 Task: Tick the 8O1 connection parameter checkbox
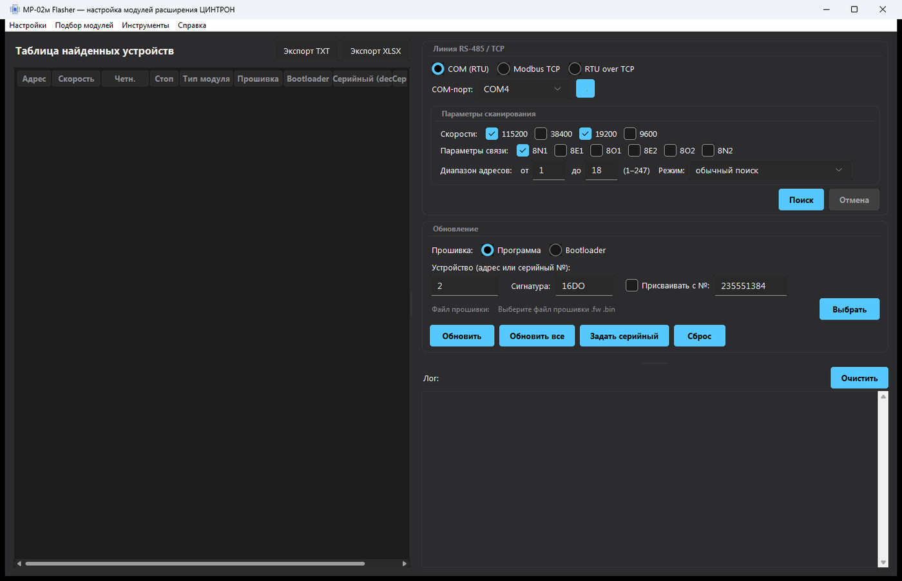597,151
